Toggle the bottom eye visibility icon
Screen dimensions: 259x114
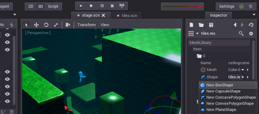click(x=7, y=101)
